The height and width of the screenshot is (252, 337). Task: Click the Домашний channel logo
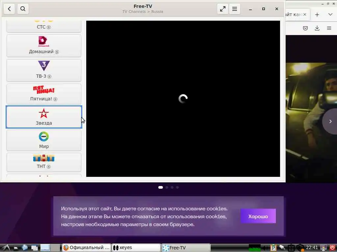point(44,41)
